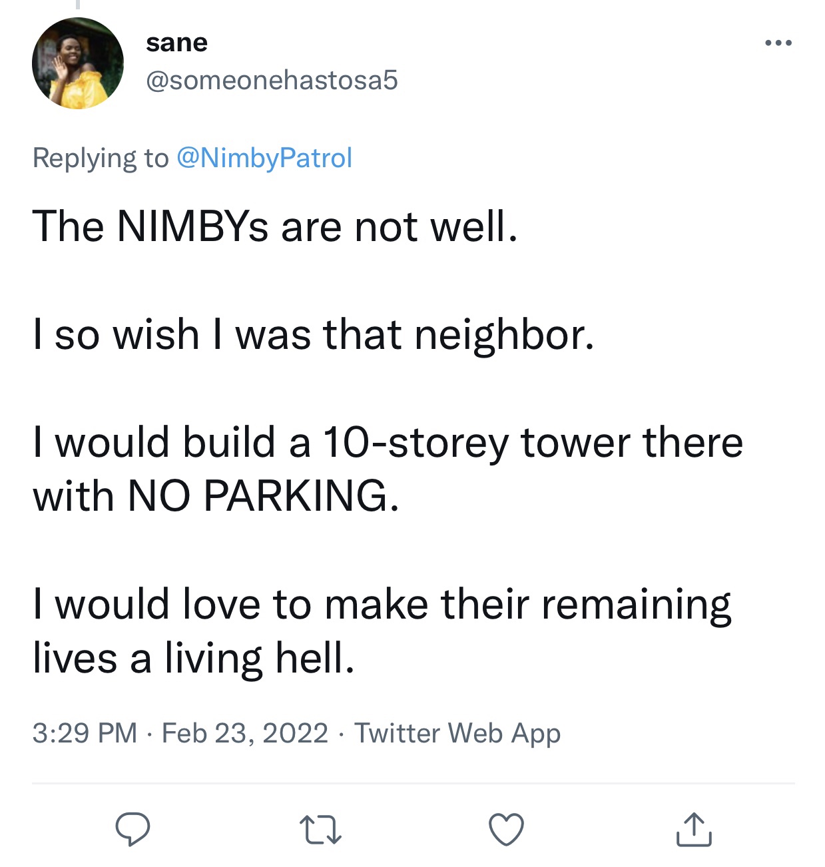Follow the @NimbyPatrol mention link
This screenshot has height=867, width=825.
264,158
